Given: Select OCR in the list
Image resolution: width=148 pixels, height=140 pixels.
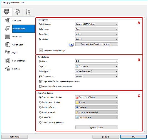Looking at the screenshot, I should [14, 53].
